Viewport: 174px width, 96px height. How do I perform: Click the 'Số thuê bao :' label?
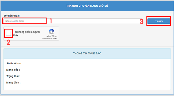click(x=14, y=64)
